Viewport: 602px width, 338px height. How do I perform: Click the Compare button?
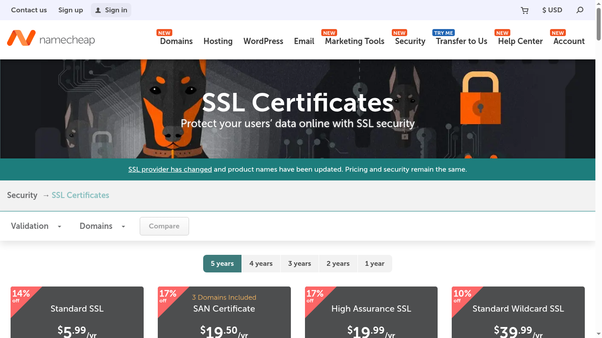tap(164, 226)
